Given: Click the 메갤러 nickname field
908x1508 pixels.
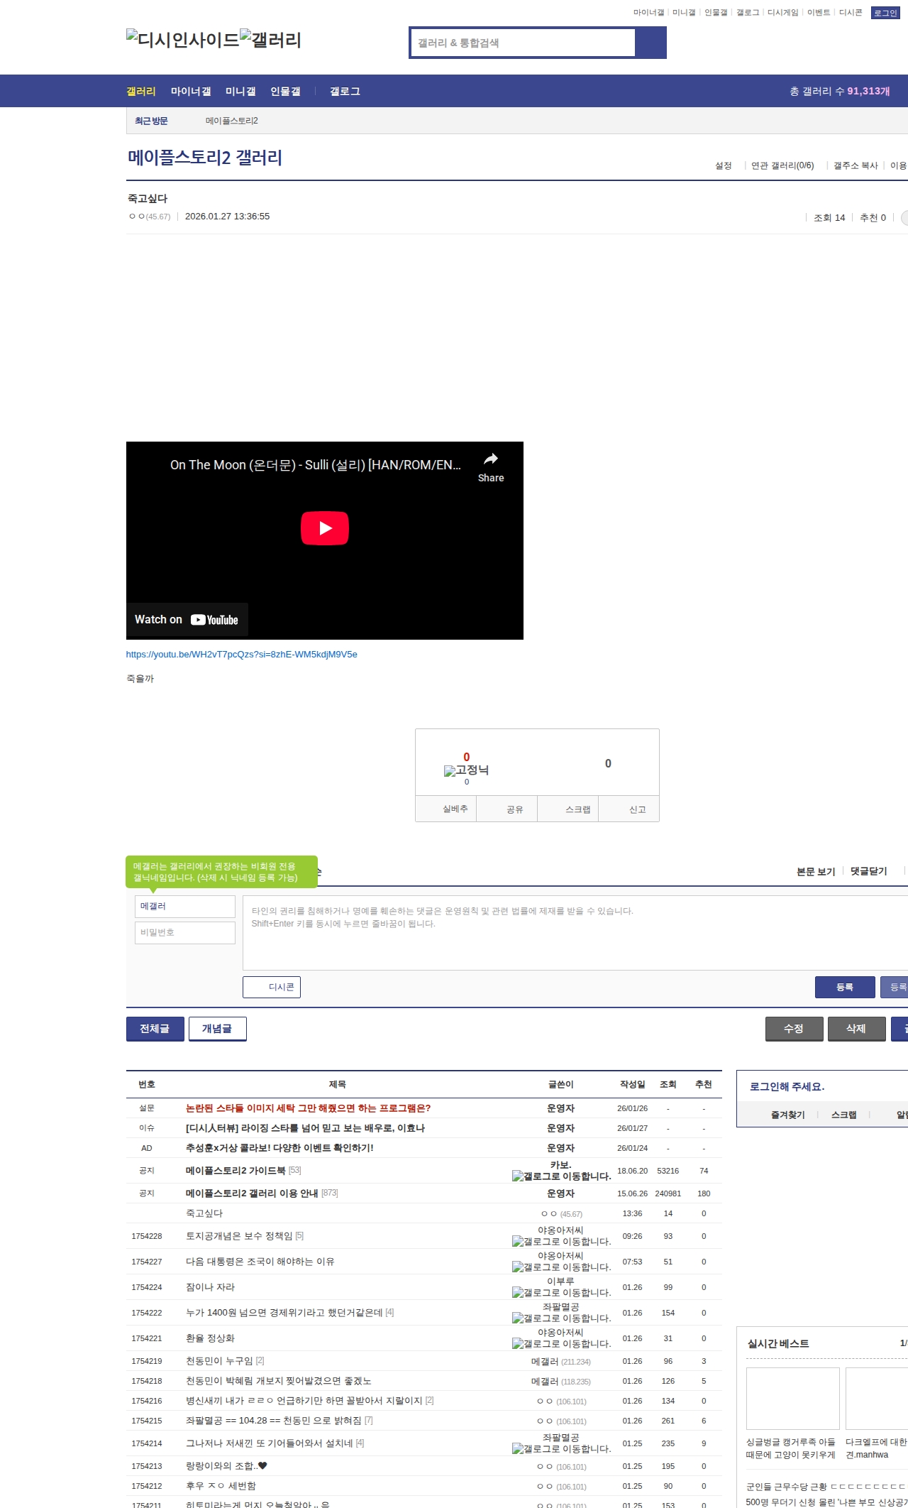Looking at the screenshot, I should 185,907.
